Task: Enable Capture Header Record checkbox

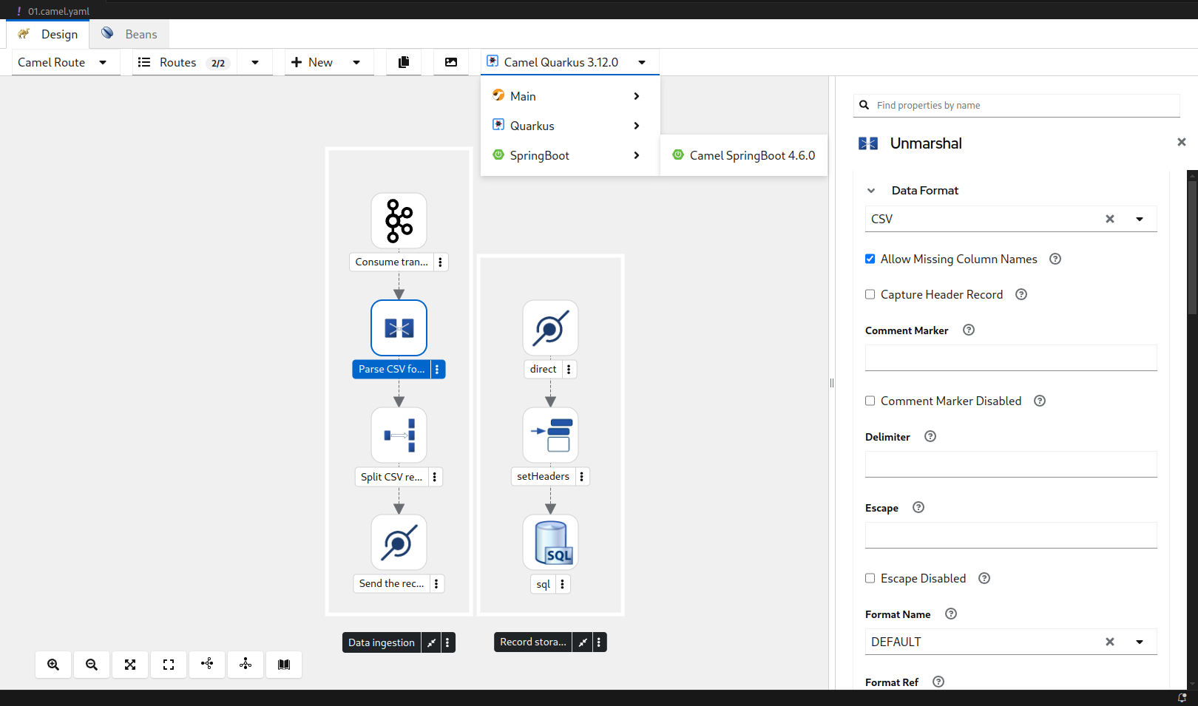Action: click(870, 294)
